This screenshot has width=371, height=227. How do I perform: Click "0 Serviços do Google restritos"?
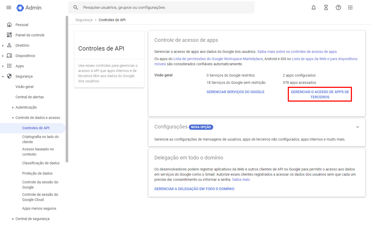[231, 75]
